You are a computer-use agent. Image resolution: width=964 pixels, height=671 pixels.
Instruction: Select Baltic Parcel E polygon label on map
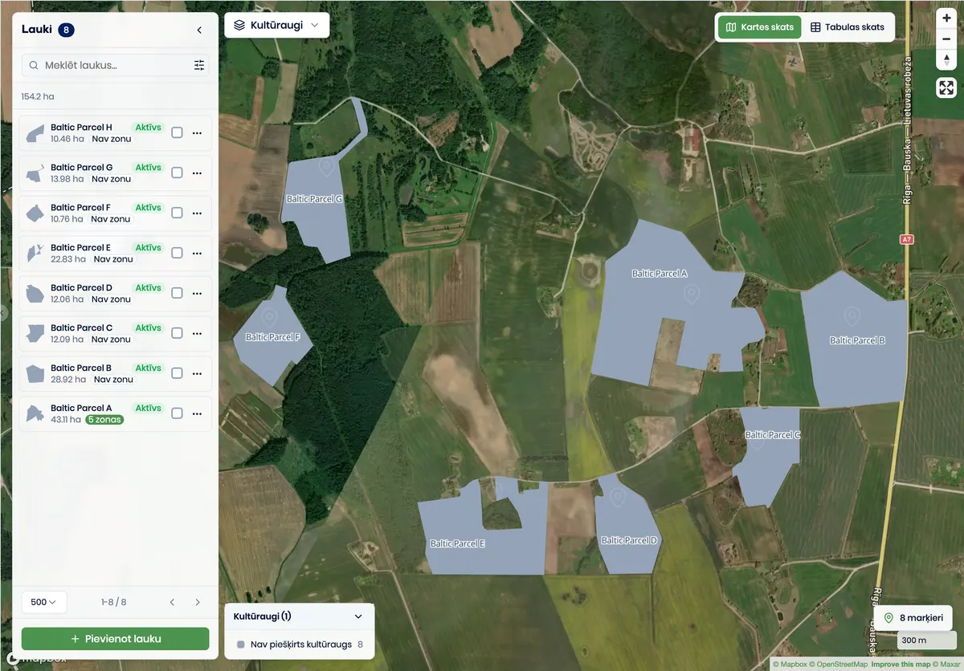[457, 544]
